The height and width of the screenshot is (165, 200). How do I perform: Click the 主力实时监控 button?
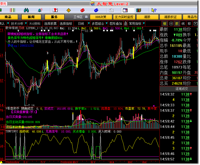(124, 17)
